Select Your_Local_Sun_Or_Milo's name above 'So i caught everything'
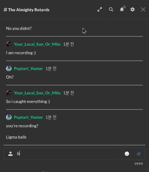The image size is (149, 172). click(x=37, y=93)
